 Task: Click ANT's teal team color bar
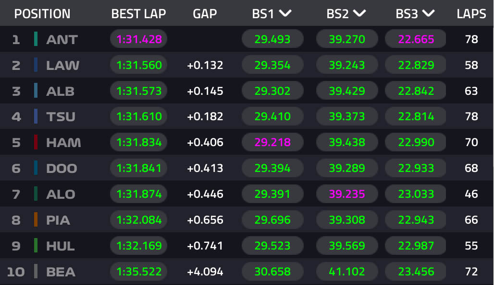(36, 39)
